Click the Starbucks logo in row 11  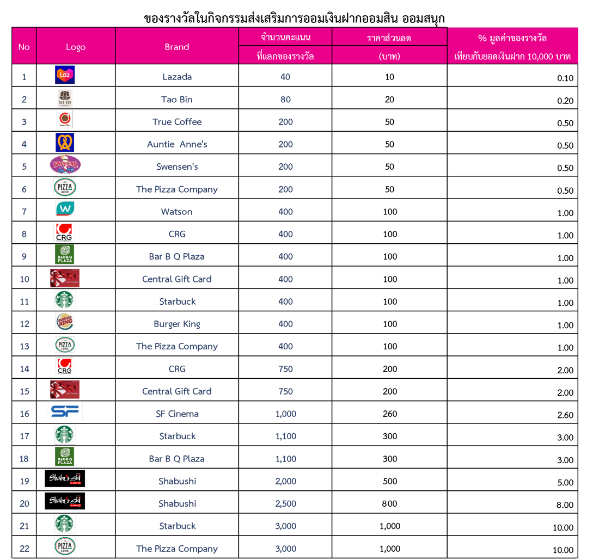click(x=64, y=300)
